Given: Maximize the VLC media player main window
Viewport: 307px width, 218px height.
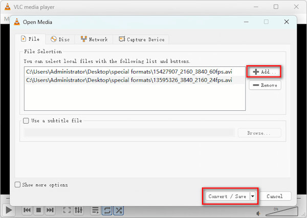Looking at the screenshot, I should [276, 7].
